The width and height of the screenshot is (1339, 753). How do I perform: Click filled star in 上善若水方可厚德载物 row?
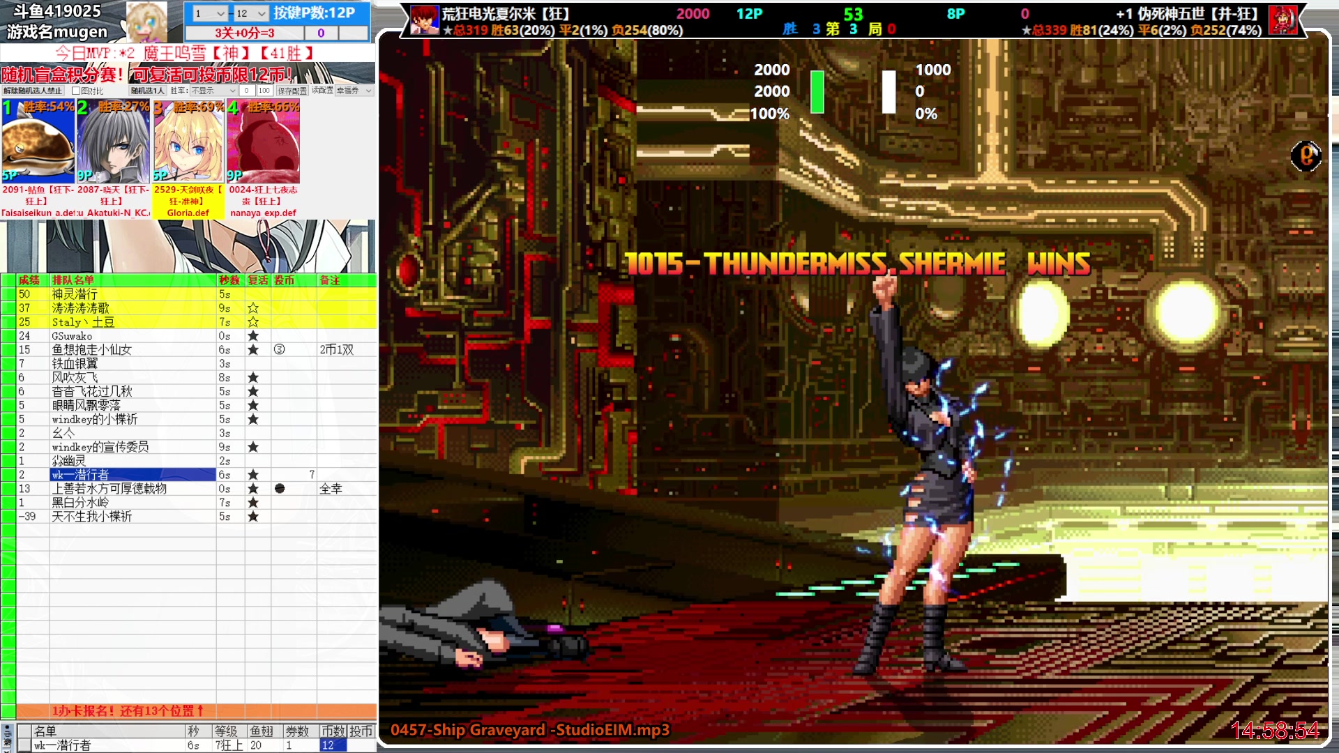[x=253, y=489]
